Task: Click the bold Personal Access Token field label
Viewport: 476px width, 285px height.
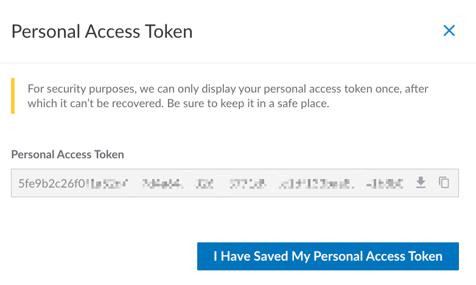Action: 68,155
